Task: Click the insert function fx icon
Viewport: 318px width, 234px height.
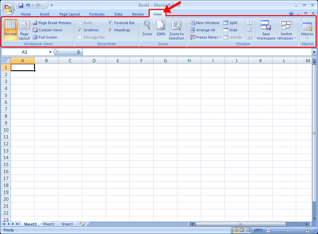Action: (79, 52)
